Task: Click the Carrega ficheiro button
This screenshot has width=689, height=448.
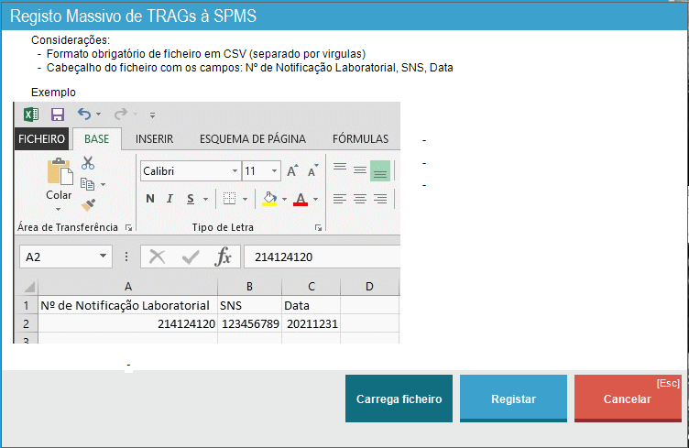Action: (399, 399)
